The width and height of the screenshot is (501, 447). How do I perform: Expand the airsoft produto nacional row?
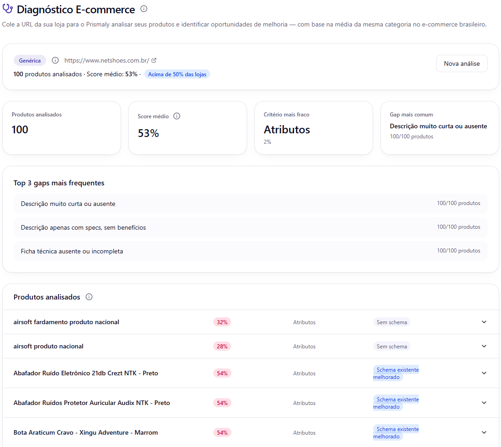point(484,346)
